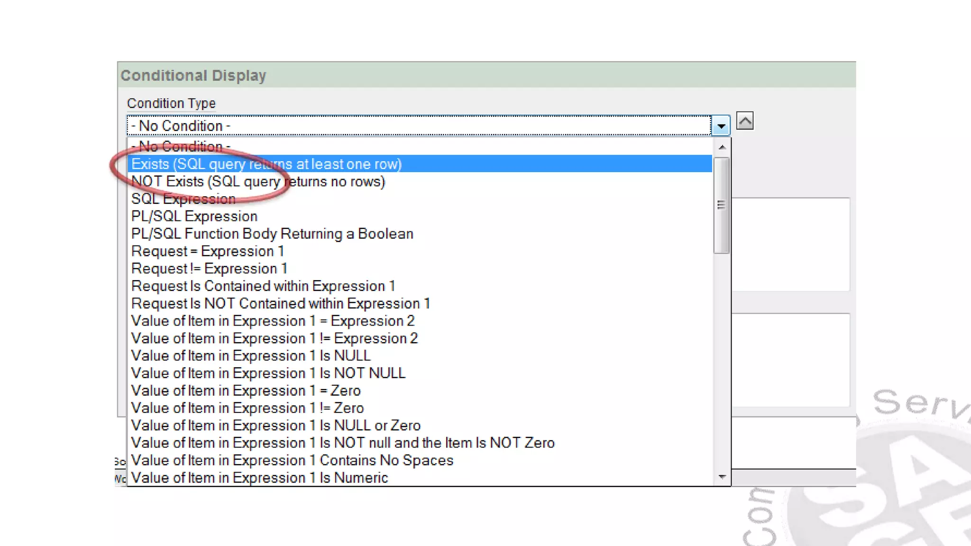Choose 'Value of Item in Expression 1 Is NULL'
This screenshot has width=971, height=546.
click(251, 356)
